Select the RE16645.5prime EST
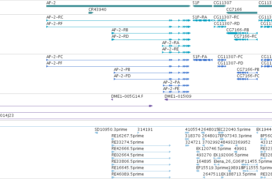This screenshot has height=179, width=272. pyautogui.click(x=141, y=171)
